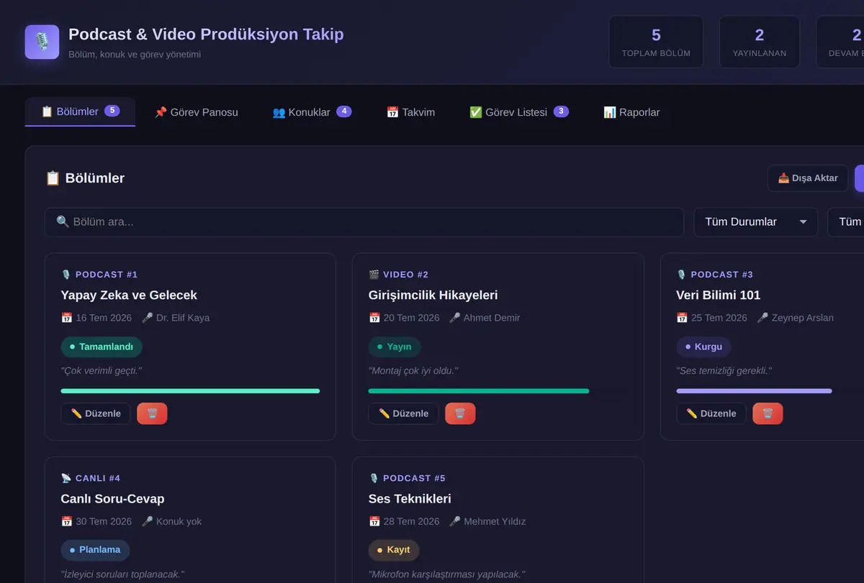Click the note "Ses temizliği gerekli."
This screenshot has width=864, height=583.
724,371
